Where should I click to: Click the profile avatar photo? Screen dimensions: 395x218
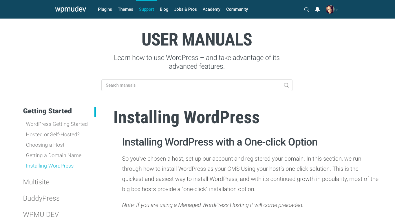click(x=330, y=9)
